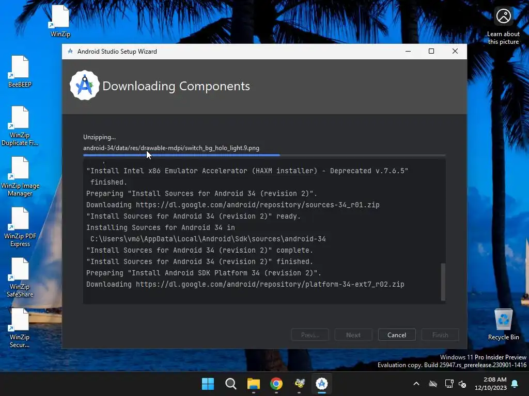Show hidden system tray icons

pyautogui.click(x=416, y=384)
